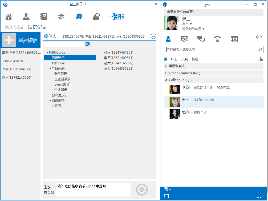Image resolution: width=268 pixels, height=201 pixels.
Task: Expand the 常用联系人 group
Action: click(x=166, y=66)
